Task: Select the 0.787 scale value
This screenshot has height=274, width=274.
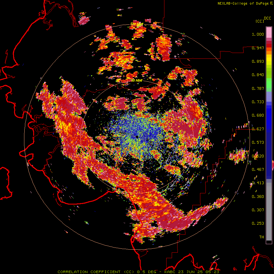Action: click(258, 88)
